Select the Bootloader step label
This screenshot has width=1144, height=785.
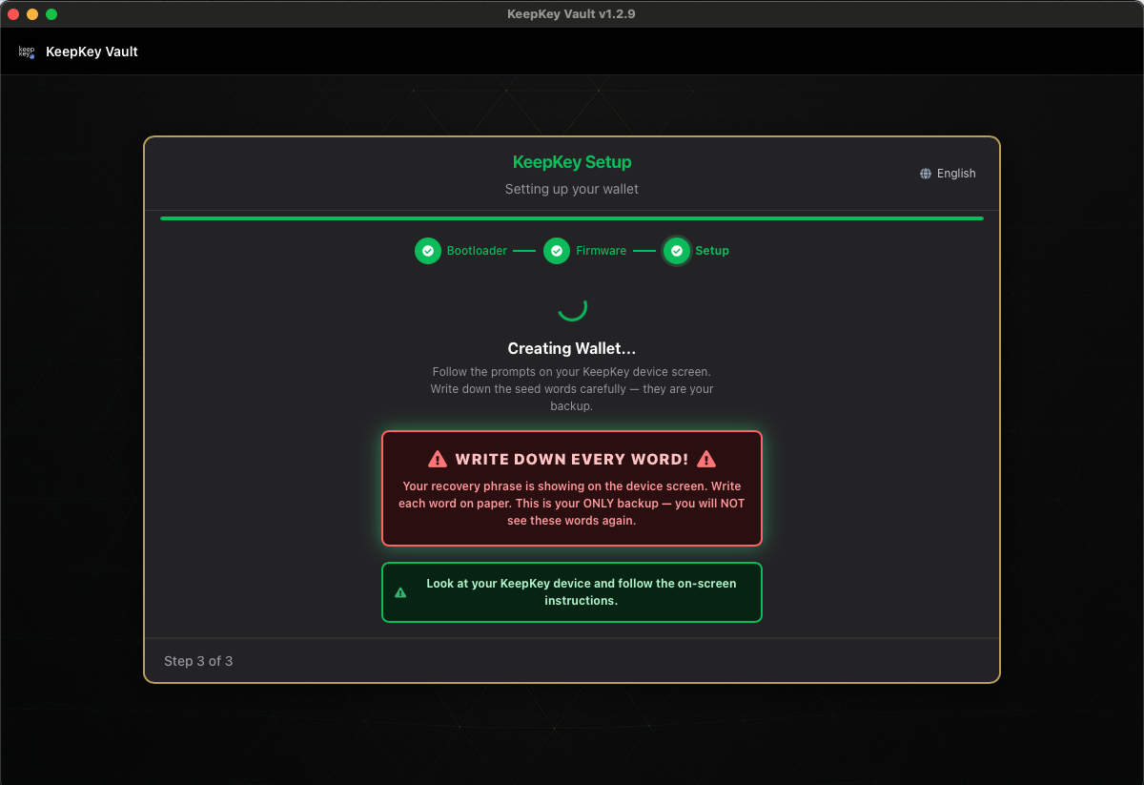point(477,251)
